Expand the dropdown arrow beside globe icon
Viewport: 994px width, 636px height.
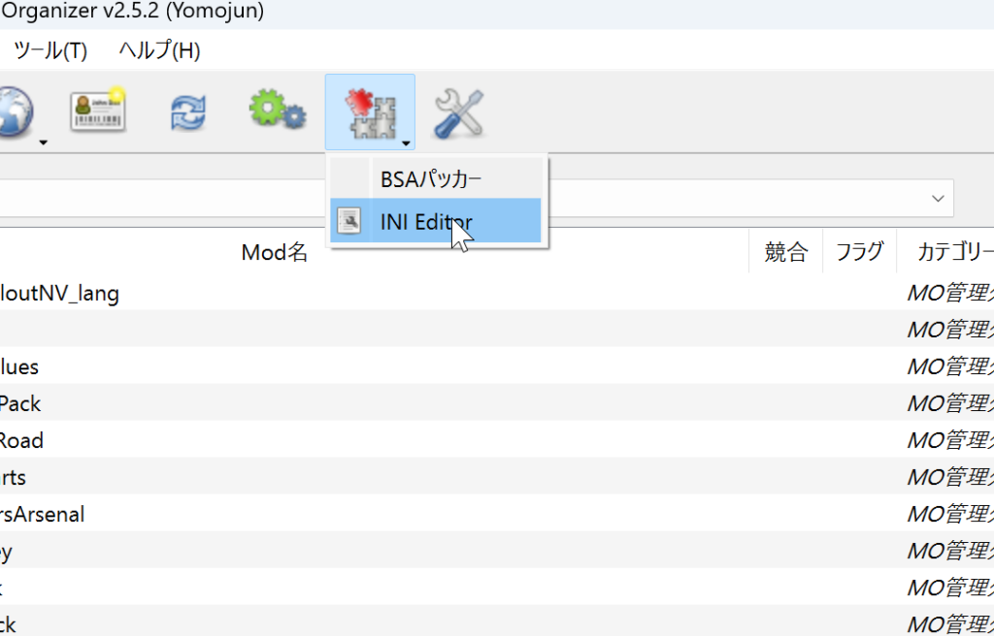click(x=44, y=143)
